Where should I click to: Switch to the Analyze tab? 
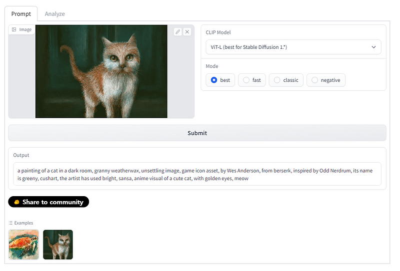[x=55, y=14]
